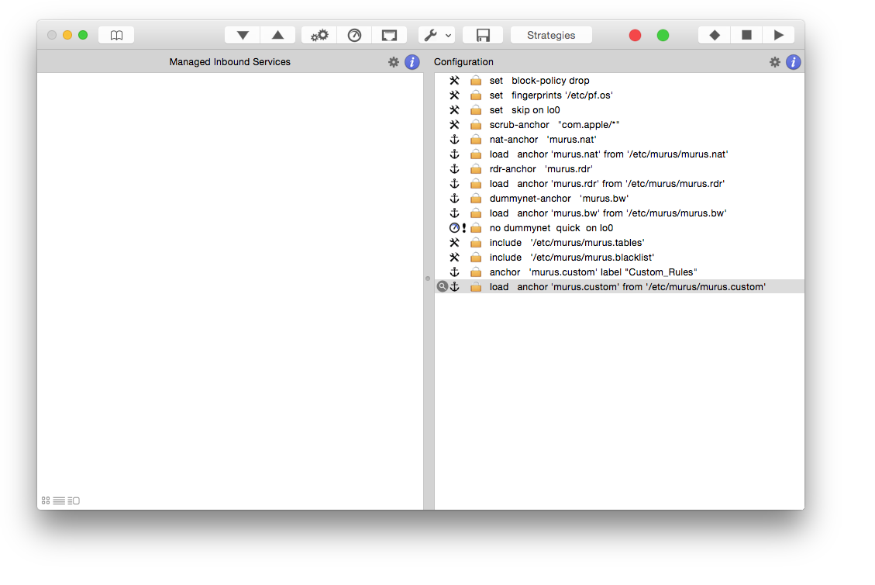The image size is (875, 585).
Task: Open Managed Inbound Services gear menu
Action: 394,62
